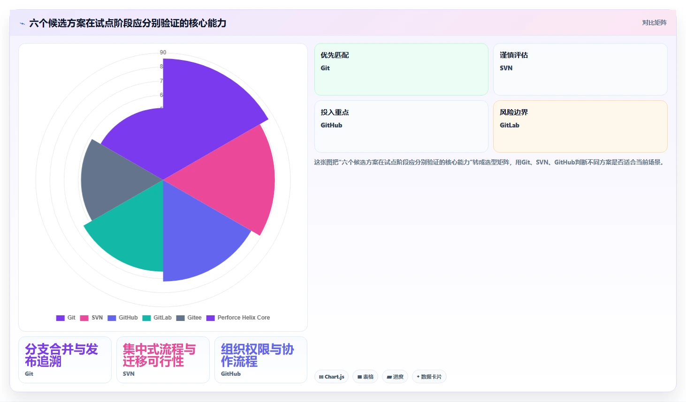Click the 90 axis scale label
This screenshot has height=402, width=686.
163,52
